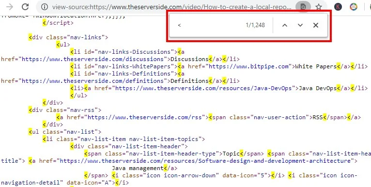This screenshot has width=371, height=187.
Task: Click the div class="nav-links" line
Action: point(68,37)
